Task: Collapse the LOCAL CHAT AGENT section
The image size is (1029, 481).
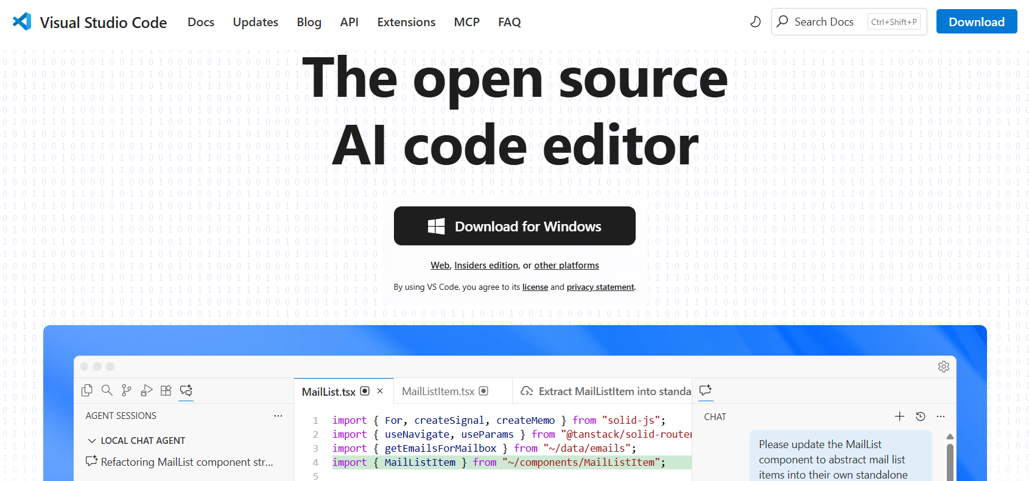Action: 92,441
